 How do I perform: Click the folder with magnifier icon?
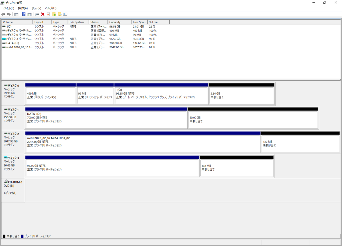click(60, 14)
